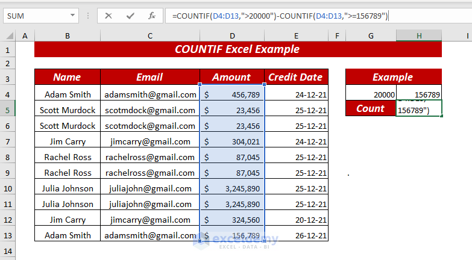The height and width of the screenshot is (260, 472).
Task: Click the Credit Date header cell
Action: (x=296, y=77)
